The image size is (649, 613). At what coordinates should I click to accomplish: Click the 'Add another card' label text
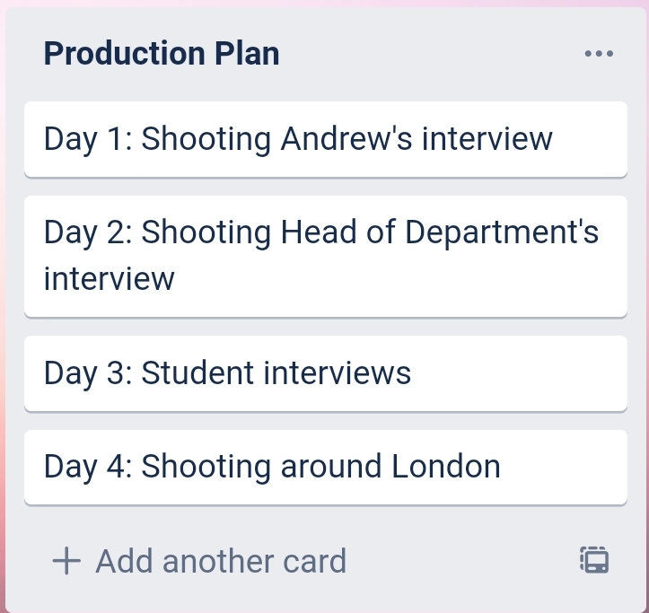point(221,562)
